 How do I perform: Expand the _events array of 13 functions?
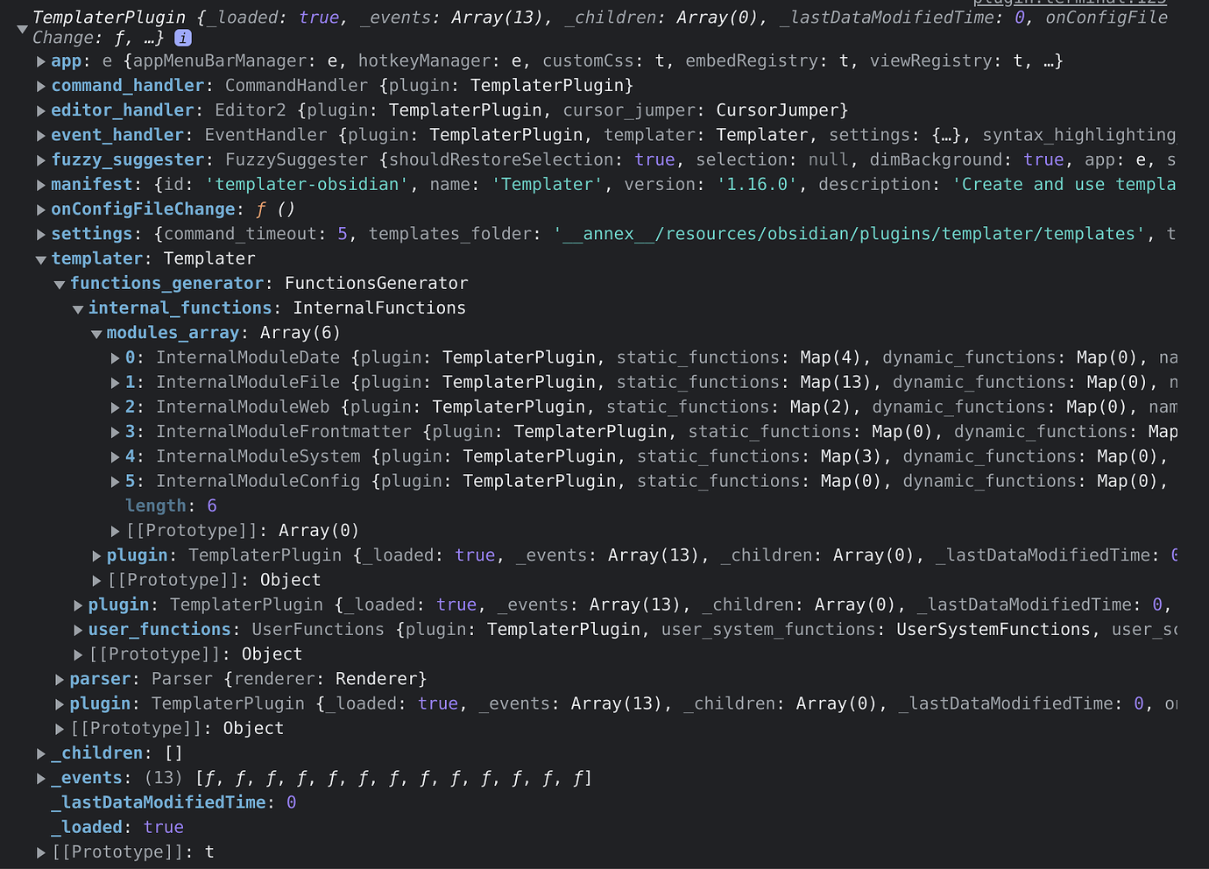click(x=40, y=777)
